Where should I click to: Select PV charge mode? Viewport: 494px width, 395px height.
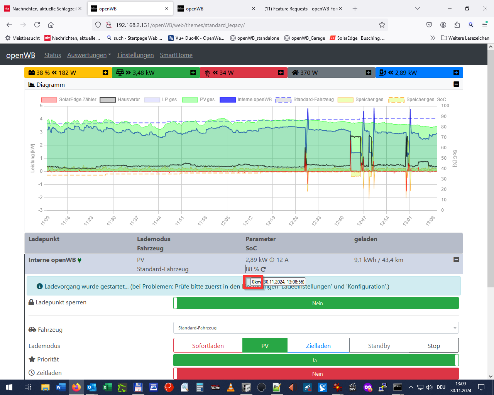[x=265, y=346]
